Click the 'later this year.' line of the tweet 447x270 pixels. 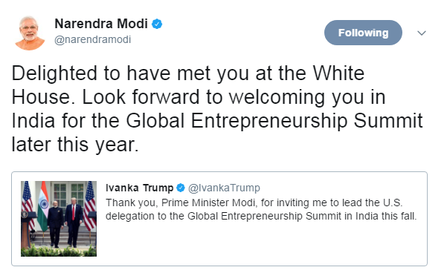(75, 145)
